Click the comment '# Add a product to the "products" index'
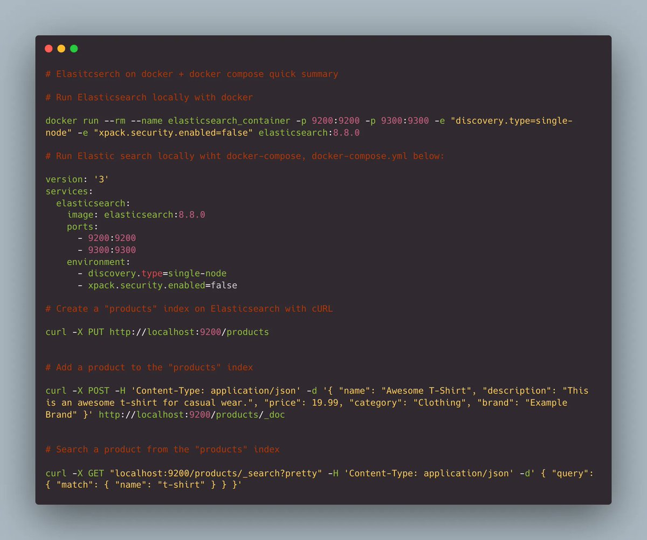 click(x=149, y=367)
